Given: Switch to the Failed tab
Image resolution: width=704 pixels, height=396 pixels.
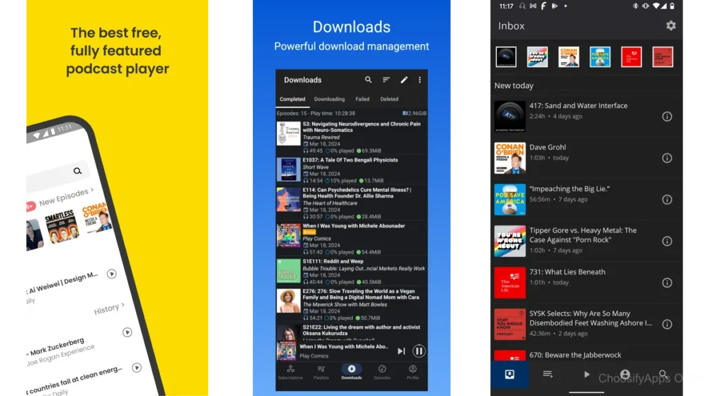Looking at the screenshot, I should 362,99.
